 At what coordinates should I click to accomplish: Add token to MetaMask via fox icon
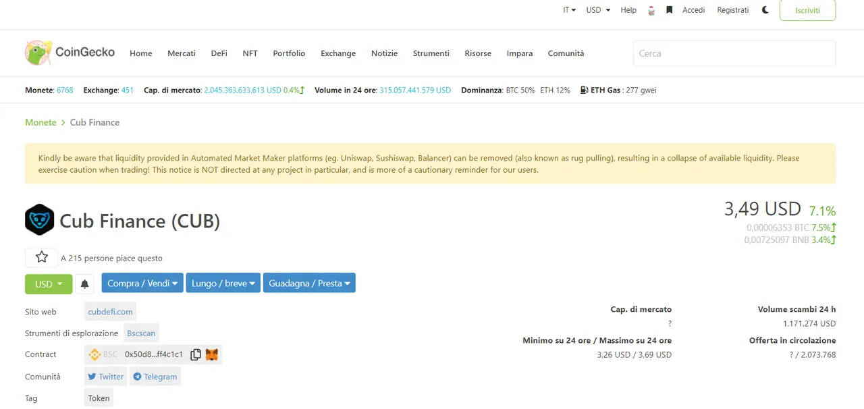click(x=212, y=354)
